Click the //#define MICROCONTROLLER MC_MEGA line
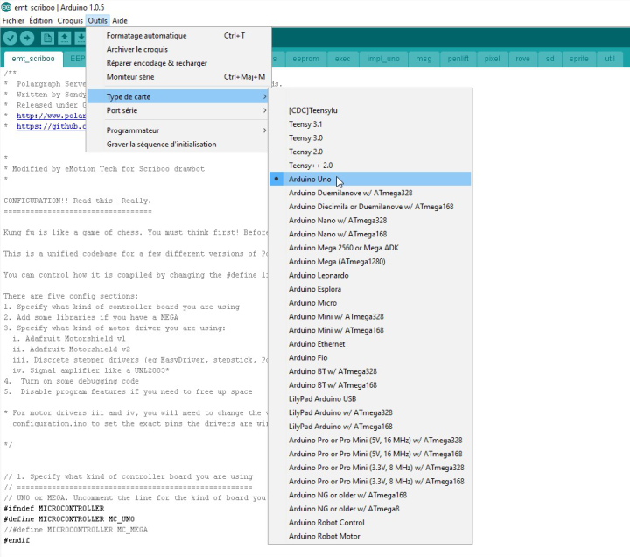Image resolution: width=630 pixels, height=557 pixels. click(x=76, y=530)
